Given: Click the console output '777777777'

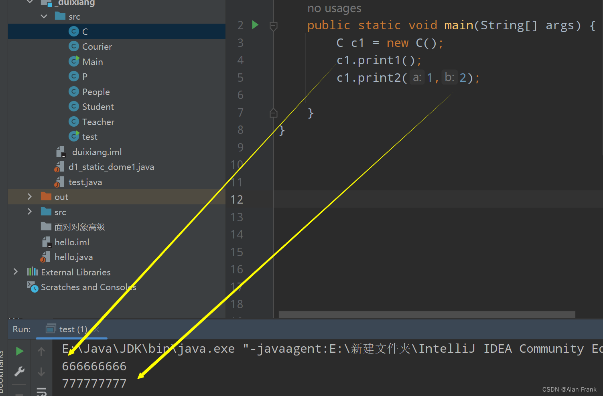Looking at the screenshot, I should (x=94, y=384).
